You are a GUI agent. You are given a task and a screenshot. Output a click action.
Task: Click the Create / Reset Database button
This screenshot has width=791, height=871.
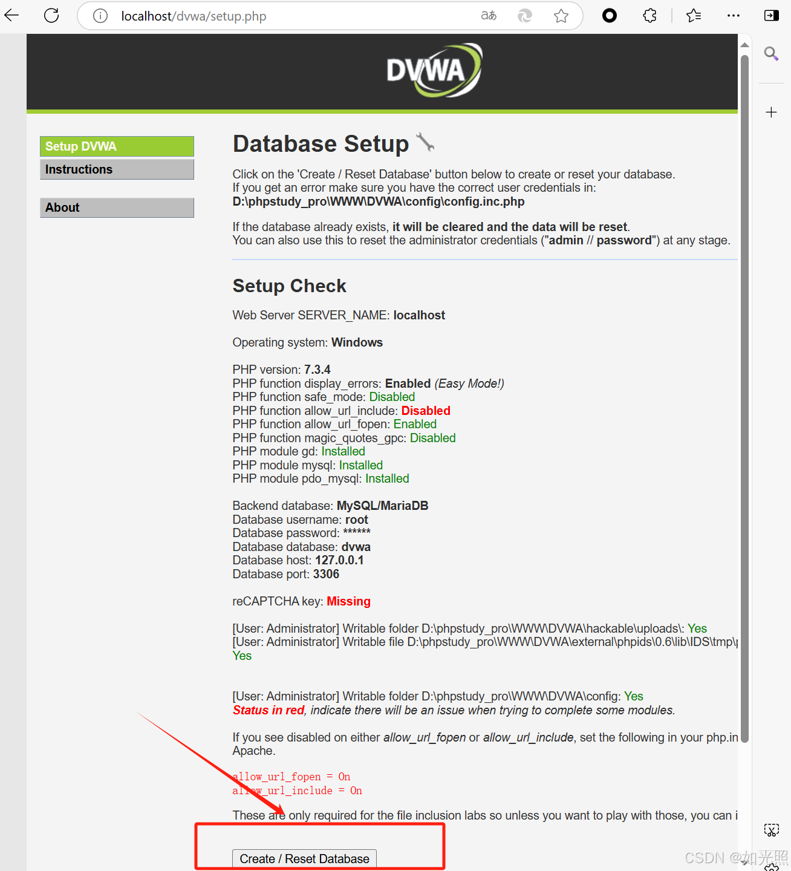(304, 859)
